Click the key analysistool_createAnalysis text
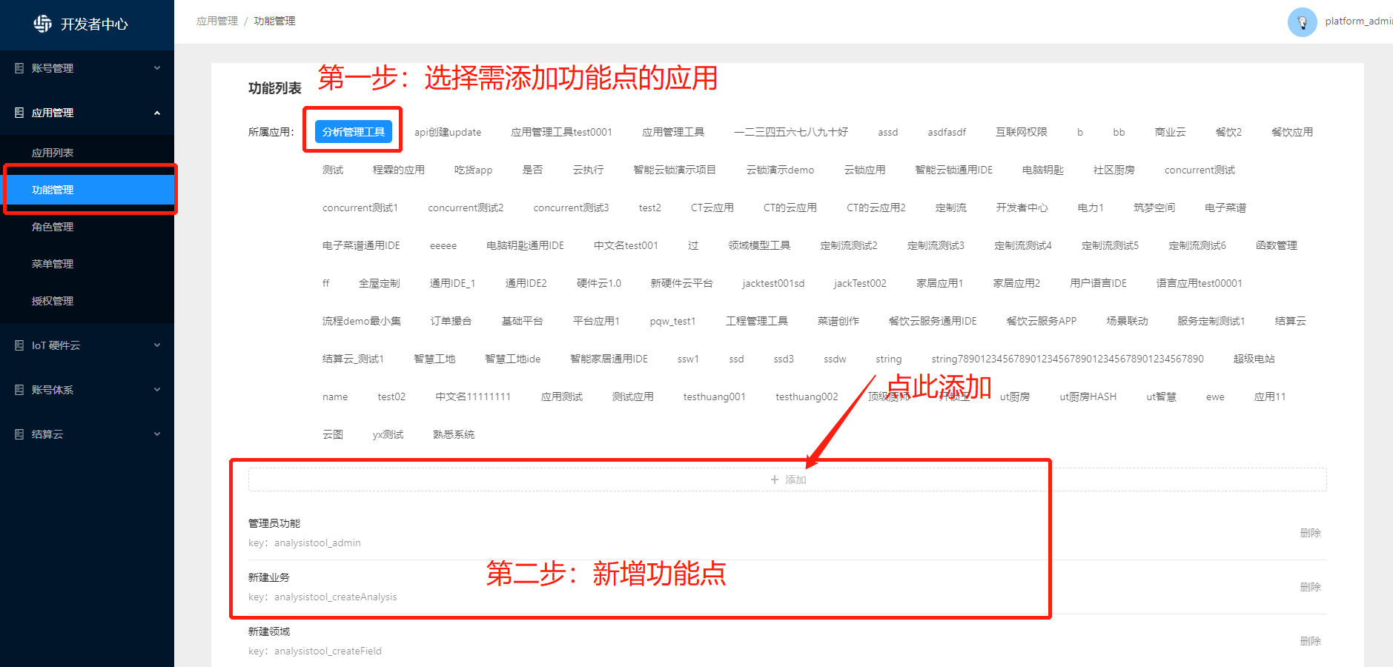1393x667 pixels. click(x=322, y=597)
